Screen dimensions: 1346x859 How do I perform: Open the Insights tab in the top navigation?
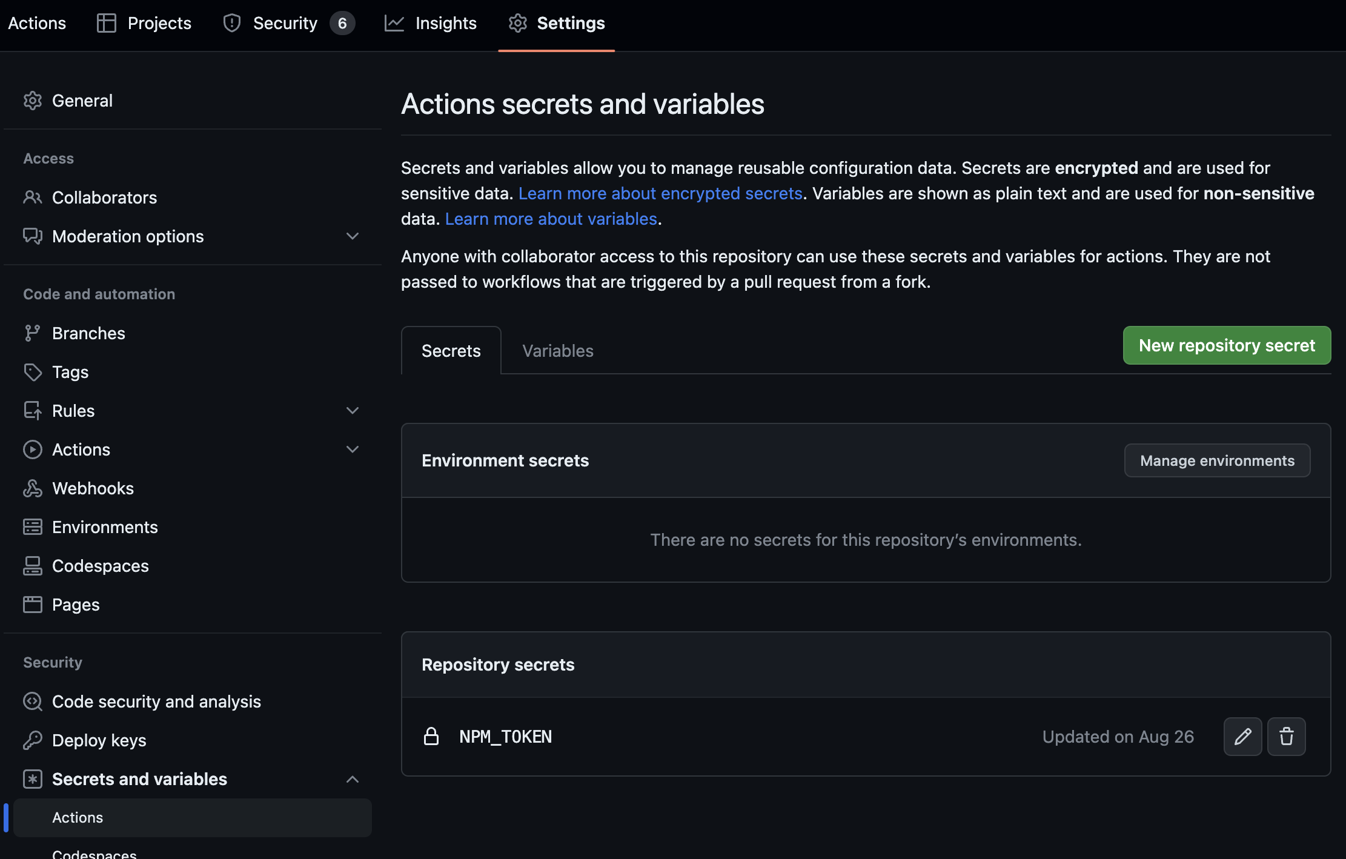click(x=431, y=23)
